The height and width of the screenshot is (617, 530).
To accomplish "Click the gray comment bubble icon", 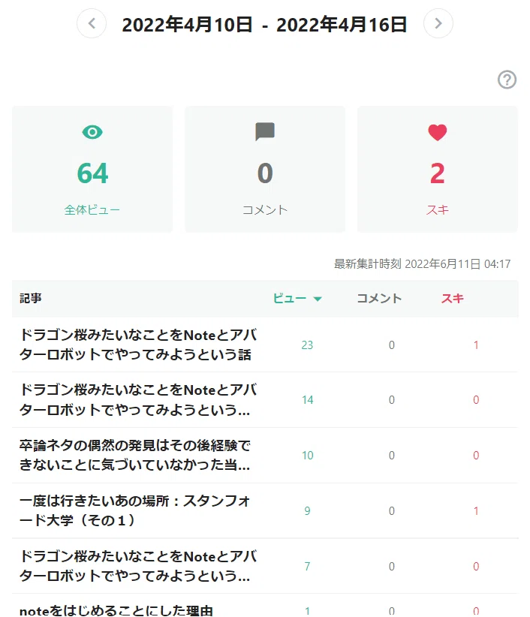I will point(265,132).
